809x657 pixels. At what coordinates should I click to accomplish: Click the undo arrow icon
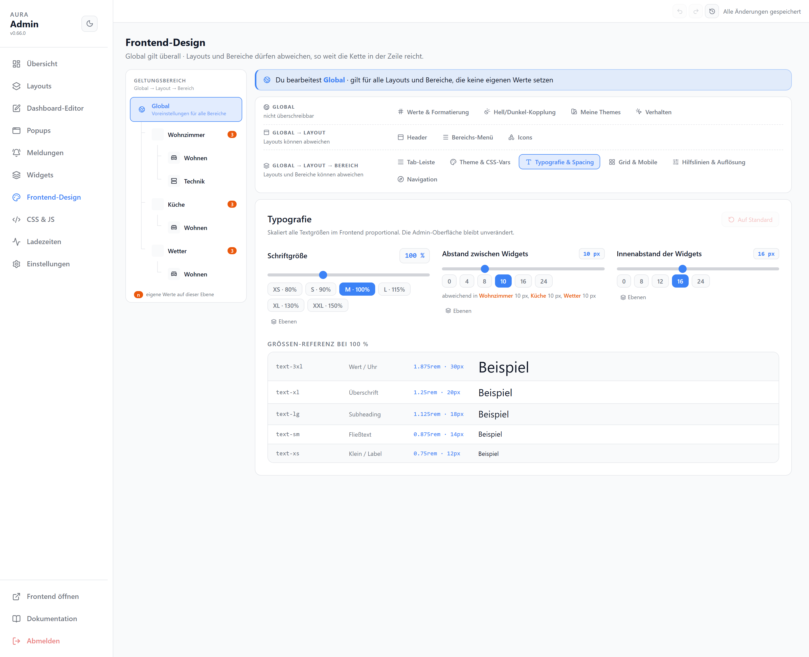(x=680, y=11)
